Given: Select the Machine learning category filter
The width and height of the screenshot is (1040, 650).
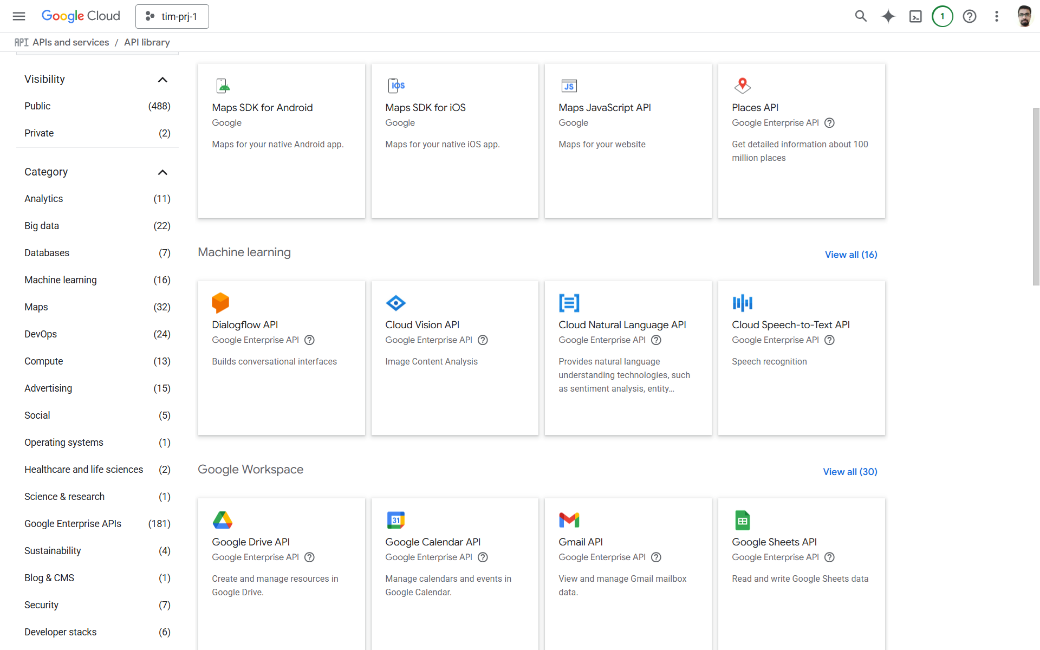Looking at the screenshot, I should [x=61, y=280].
